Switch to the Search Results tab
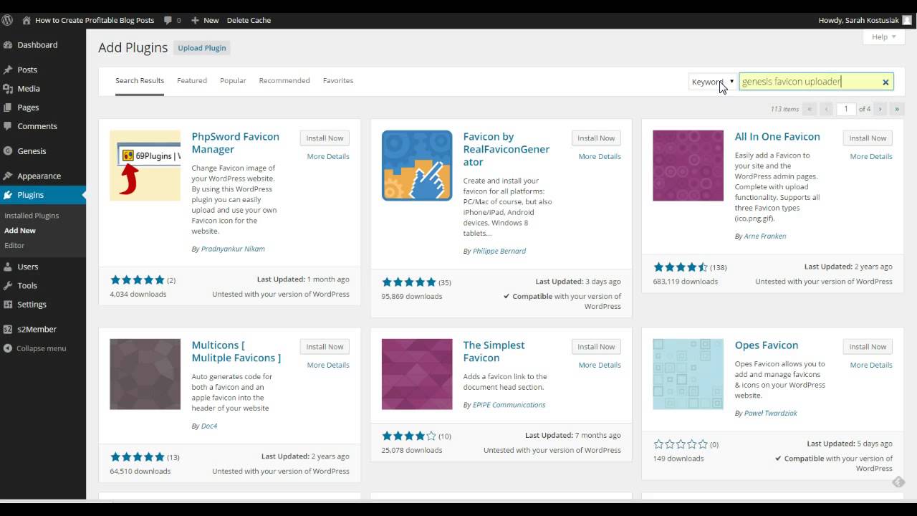The height and width of the screenshot is (516, 917). click(140, 80)
